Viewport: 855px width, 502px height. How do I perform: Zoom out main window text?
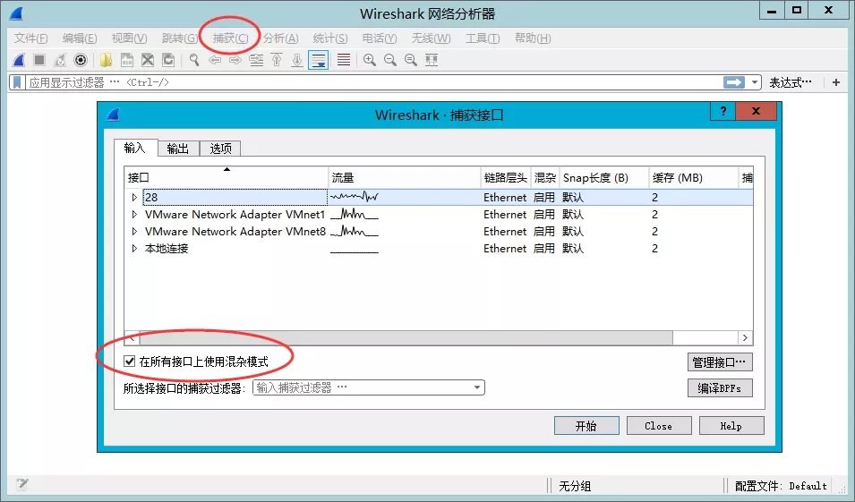pyautogui.click(x=389, y=60)
